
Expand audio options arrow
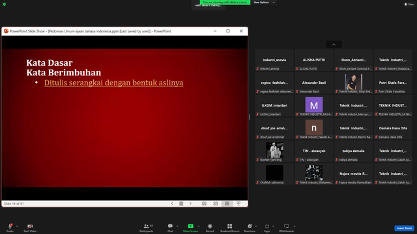[17, 226]
